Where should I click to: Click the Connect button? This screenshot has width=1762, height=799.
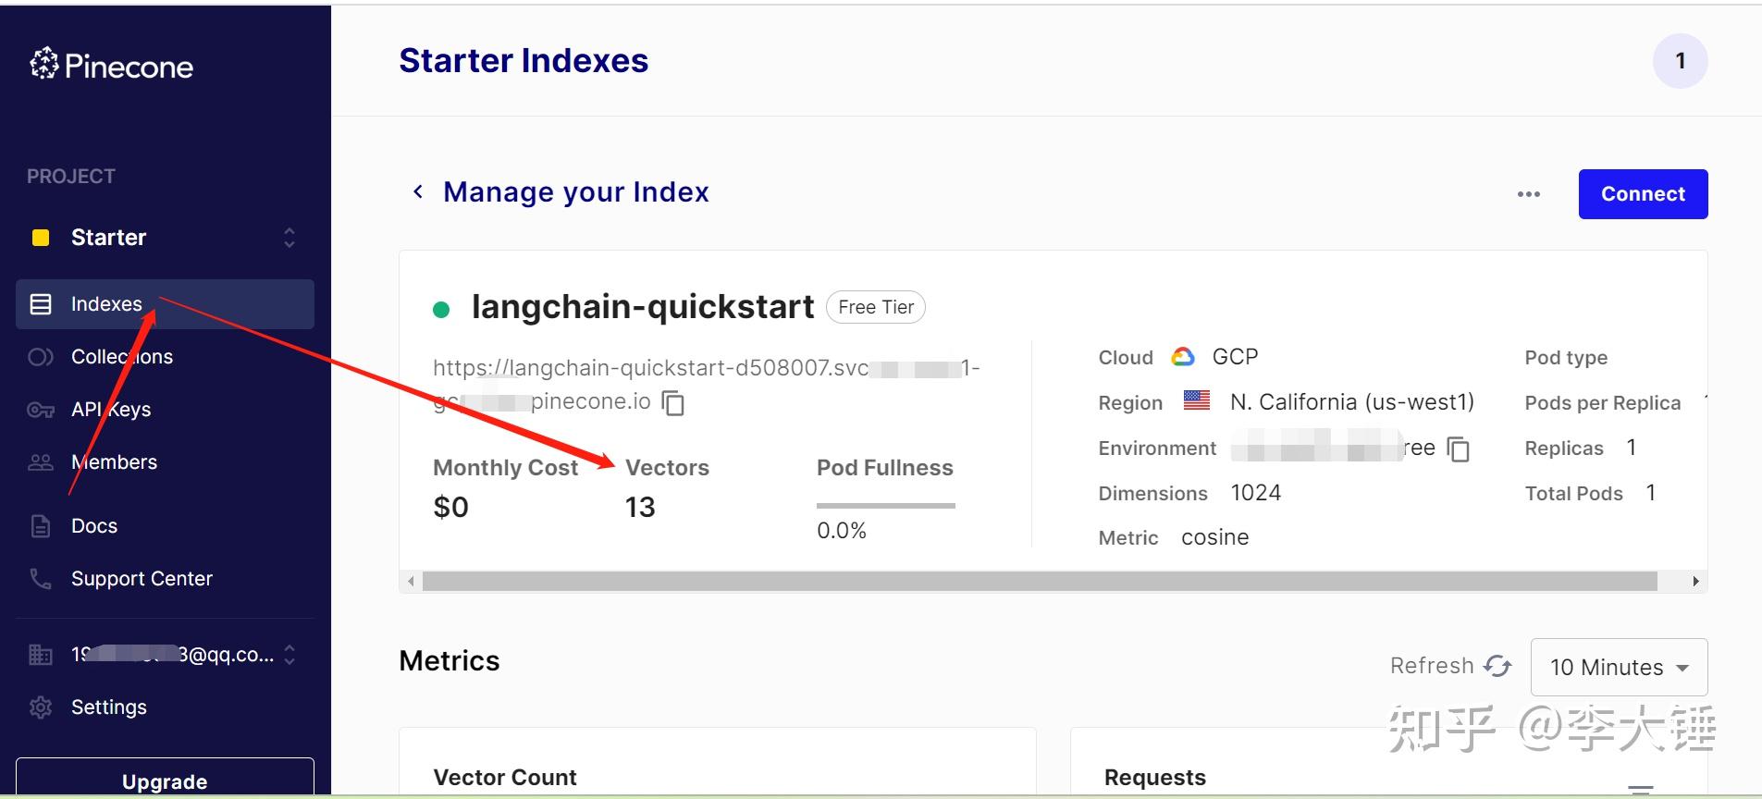(1643, 194)
